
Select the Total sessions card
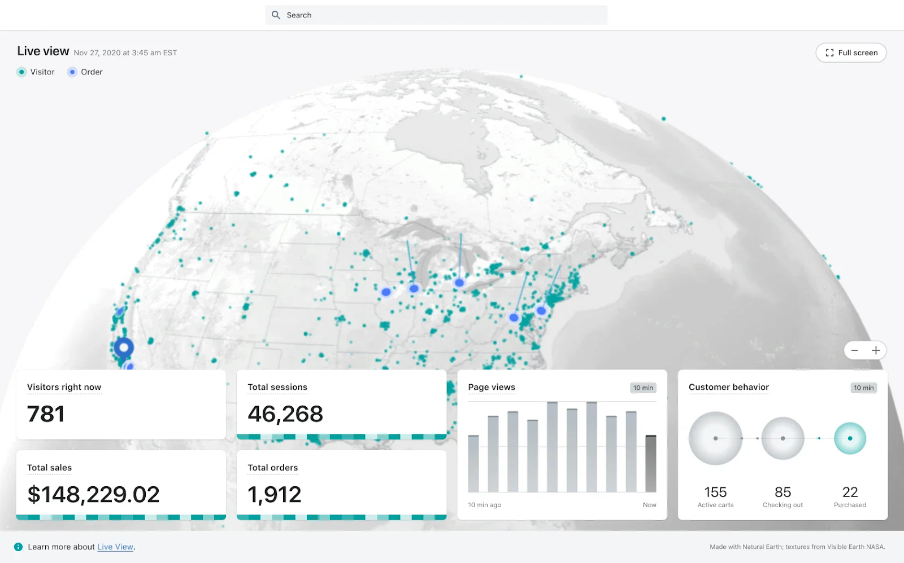coord(341,404)
